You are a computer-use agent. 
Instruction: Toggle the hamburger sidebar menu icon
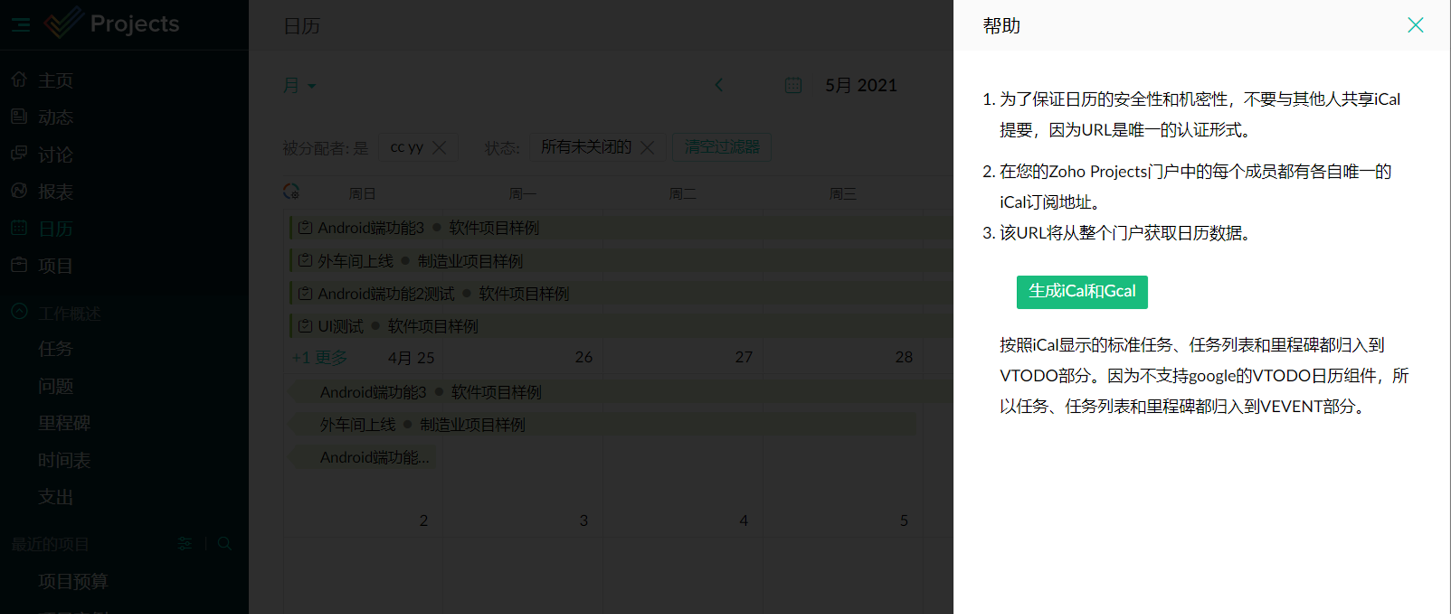21,24
